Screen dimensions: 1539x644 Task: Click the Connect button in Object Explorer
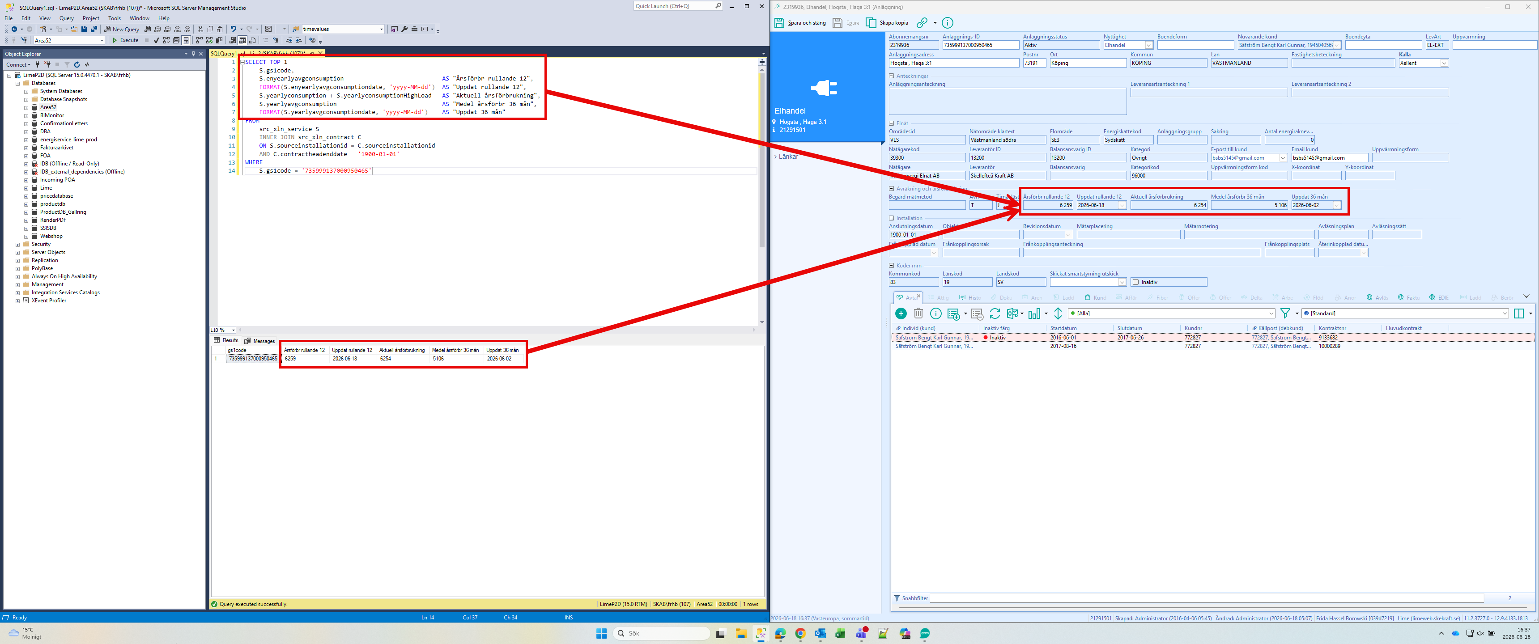[x=18, y=64]
